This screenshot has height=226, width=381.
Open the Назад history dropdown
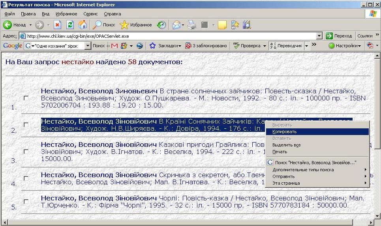click(30, 25)
